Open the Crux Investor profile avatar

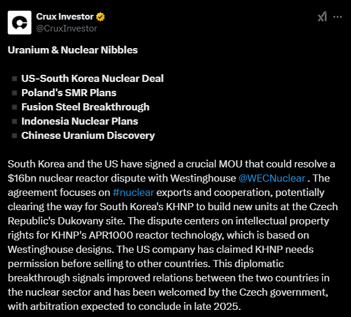pos(20,23)
